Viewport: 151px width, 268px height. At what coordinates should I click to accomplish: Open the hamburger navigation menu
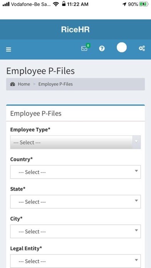8,50
